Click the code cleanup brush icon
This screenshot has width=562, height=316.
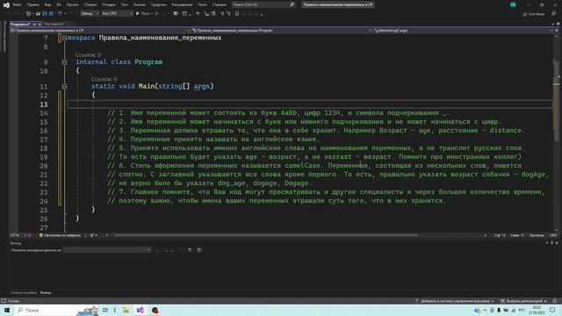[x=92, y=235]
